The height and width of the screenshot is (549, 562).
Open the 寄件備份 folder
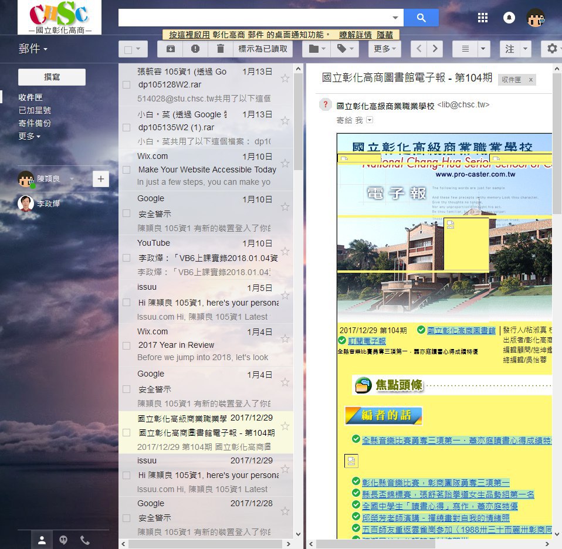(x=35, y=123)
